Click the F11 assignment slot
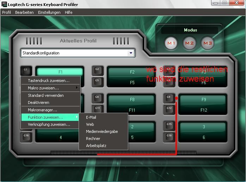The height and width of the screenshot is (182, 246). (131, 110)
